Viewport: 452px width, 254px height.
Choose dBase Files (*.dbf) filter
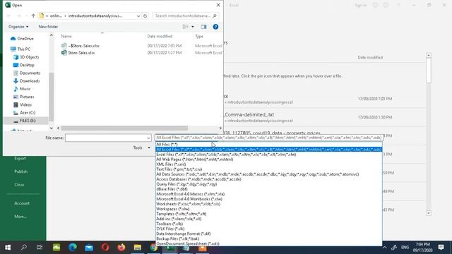coord(269,189)
